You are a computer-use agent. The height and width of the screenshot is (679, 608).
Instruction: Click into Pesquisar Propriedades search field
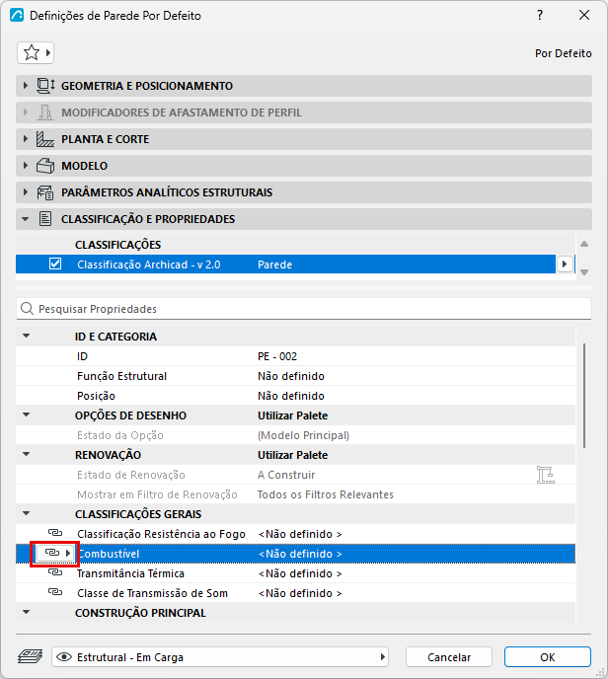(x=304, y=309)
